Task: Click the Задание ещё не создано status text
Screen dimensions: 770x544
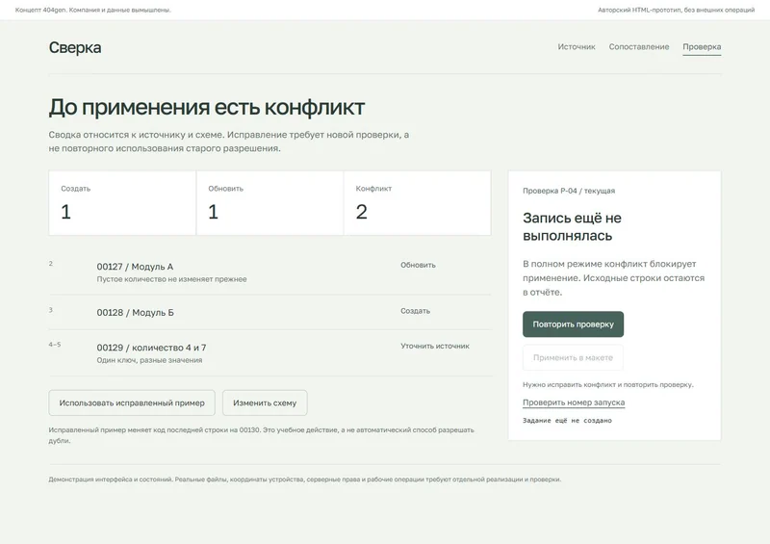Action: [x=567, y=421]
